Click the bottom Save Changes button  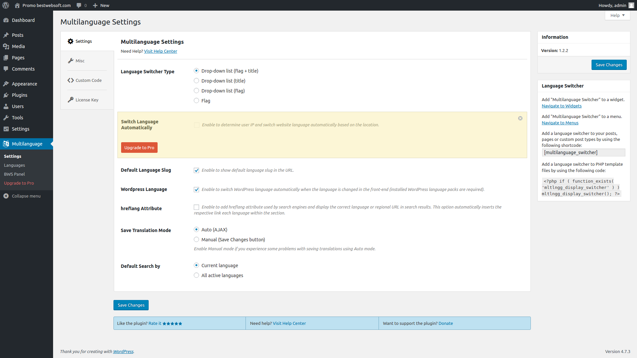point(131,305)
